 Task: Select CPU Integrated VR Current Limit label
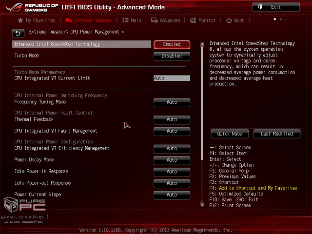click(x=52, y=78)
